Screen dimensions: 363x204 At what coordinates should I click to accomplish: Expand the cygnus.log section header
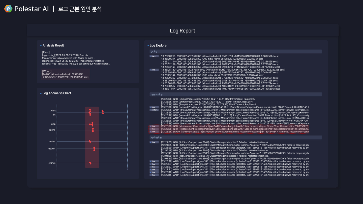click(x=235, y=94)
